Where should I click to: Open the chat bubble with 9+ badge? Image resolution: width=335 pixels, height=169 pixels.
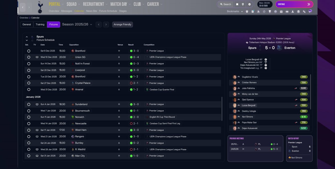(x=310, y=11)
